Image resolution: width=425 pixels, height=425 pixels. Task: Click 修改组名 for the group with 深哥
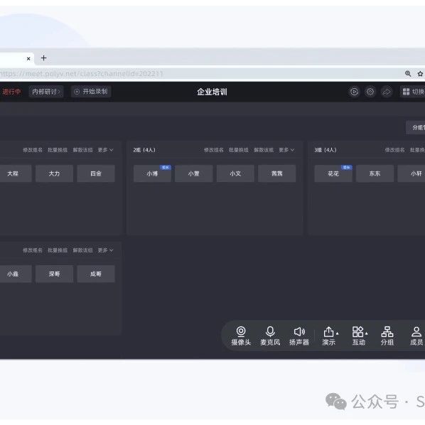click(x=33, y=250)
